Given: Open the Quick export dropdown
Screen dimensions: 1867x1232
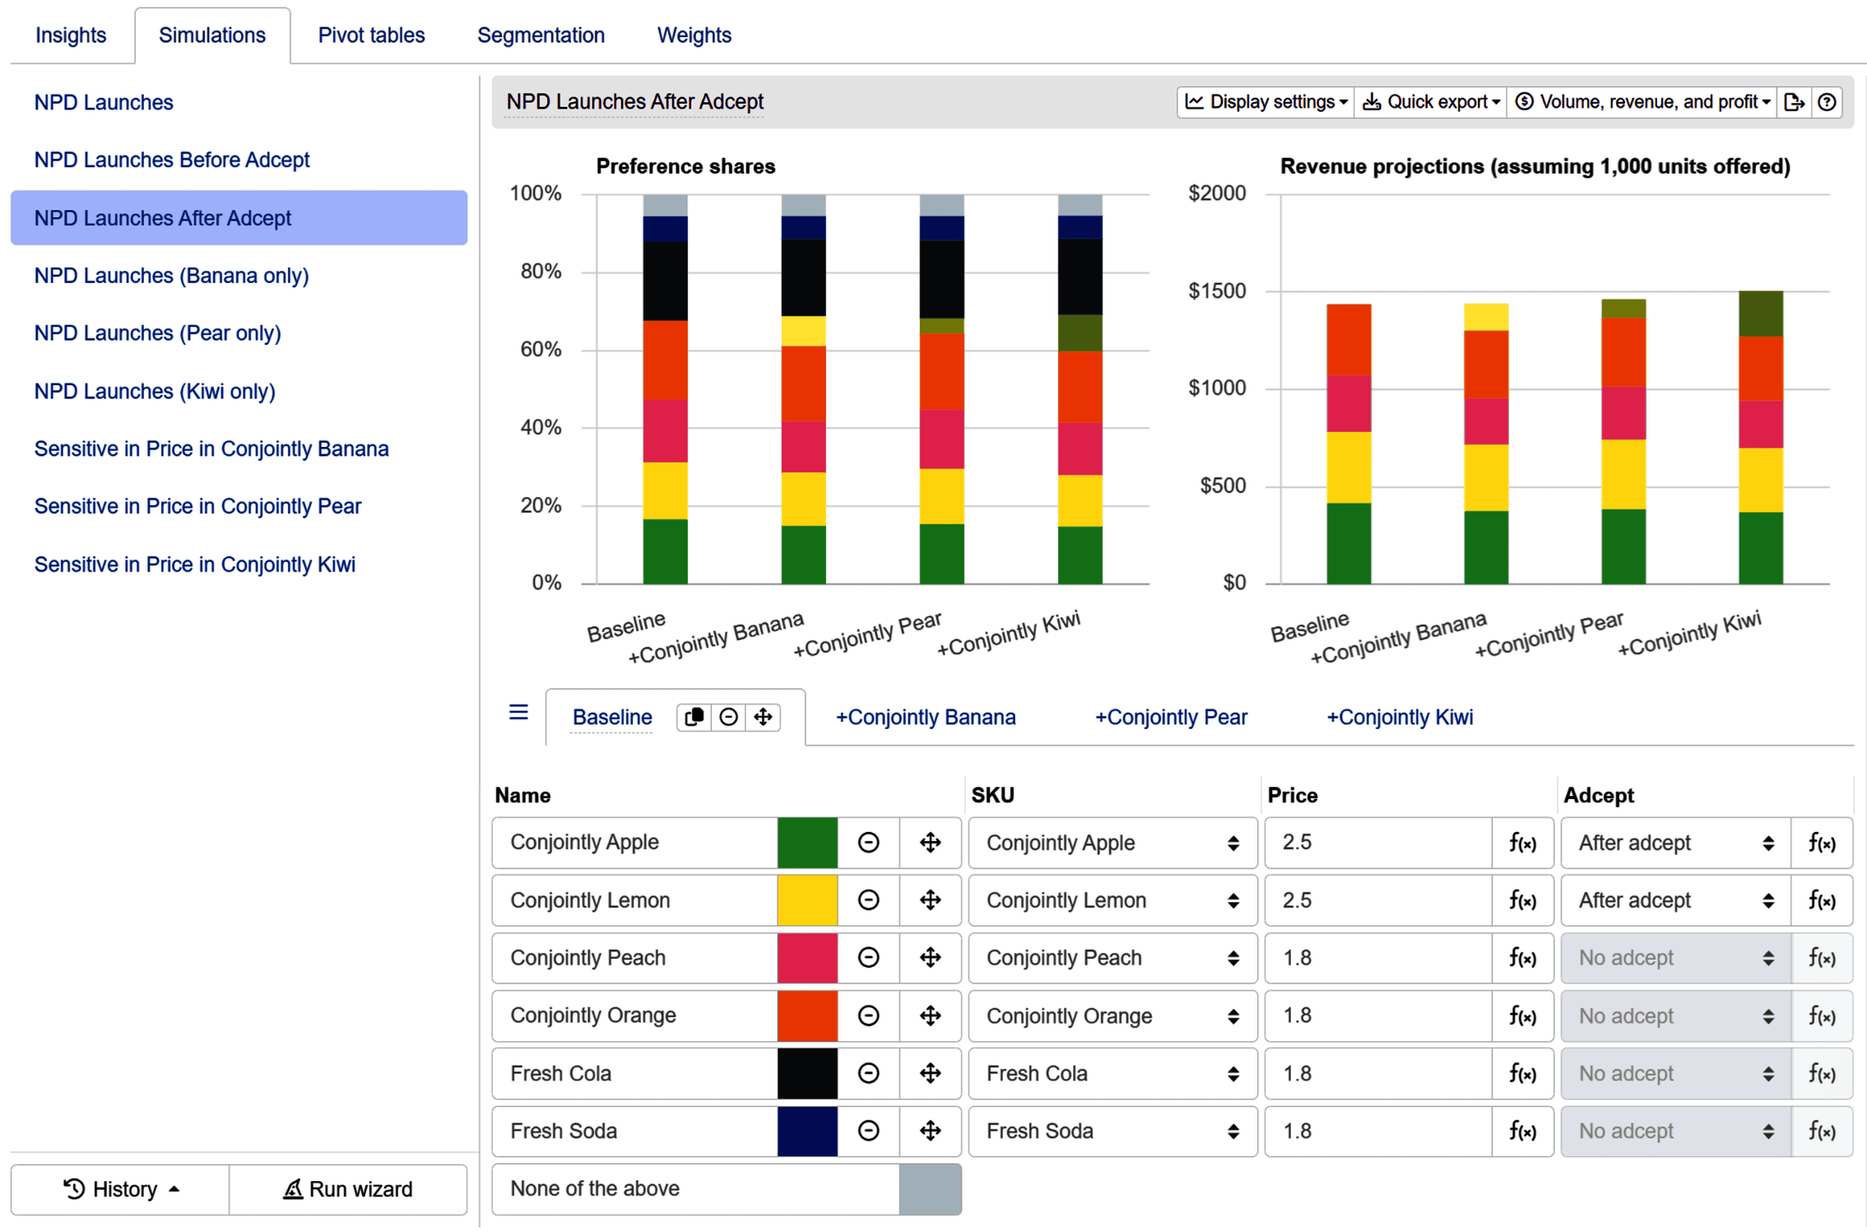Looking at the screenshot, I should [x=1430, y=102].
